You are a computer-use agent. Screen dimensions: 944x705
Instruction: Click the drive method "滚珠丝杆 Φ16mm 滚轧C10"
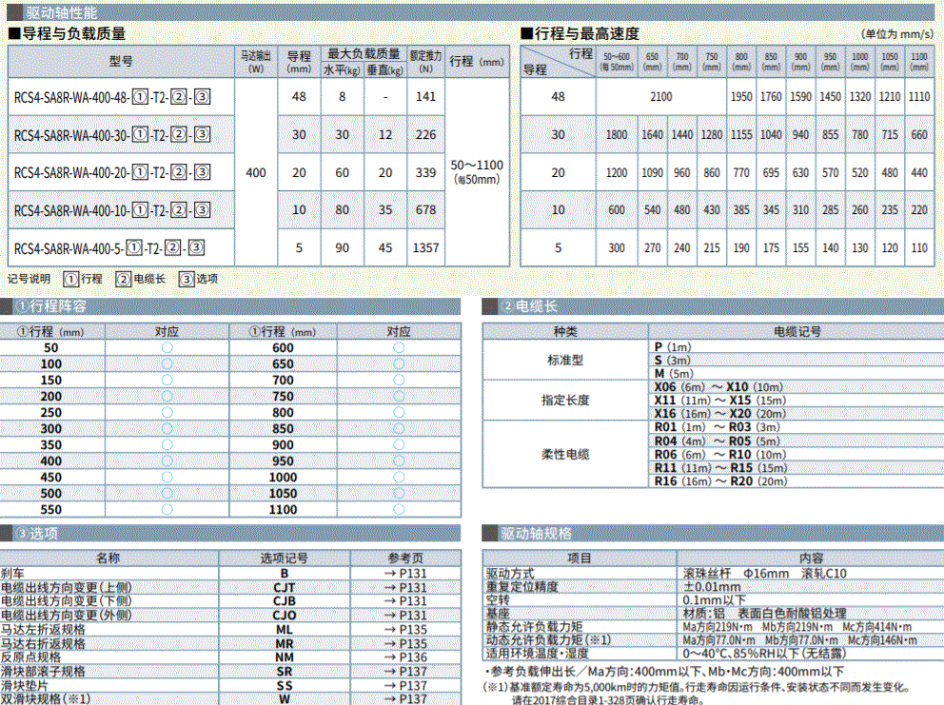[764, 574]
